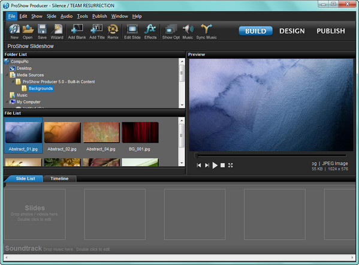Switch to PUBLISH workspace

click(x=331, y=31)
